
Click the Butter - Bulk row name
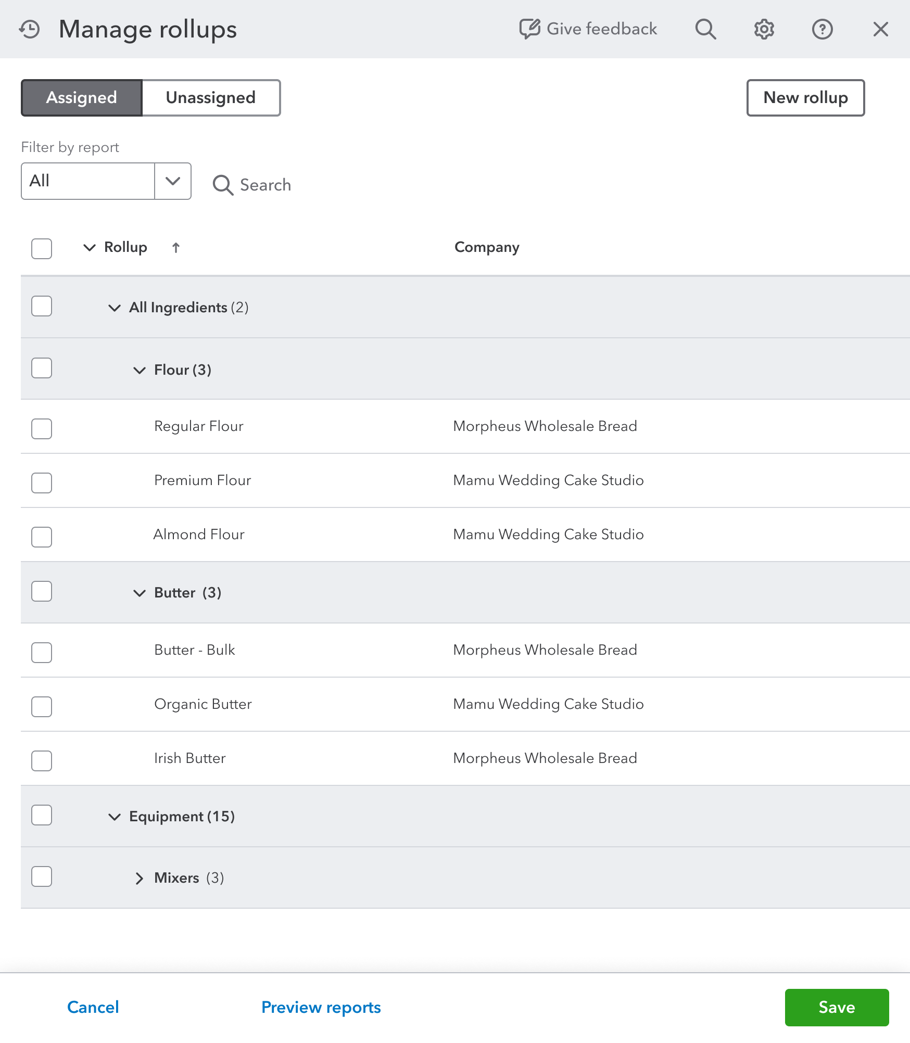point(195,650)
